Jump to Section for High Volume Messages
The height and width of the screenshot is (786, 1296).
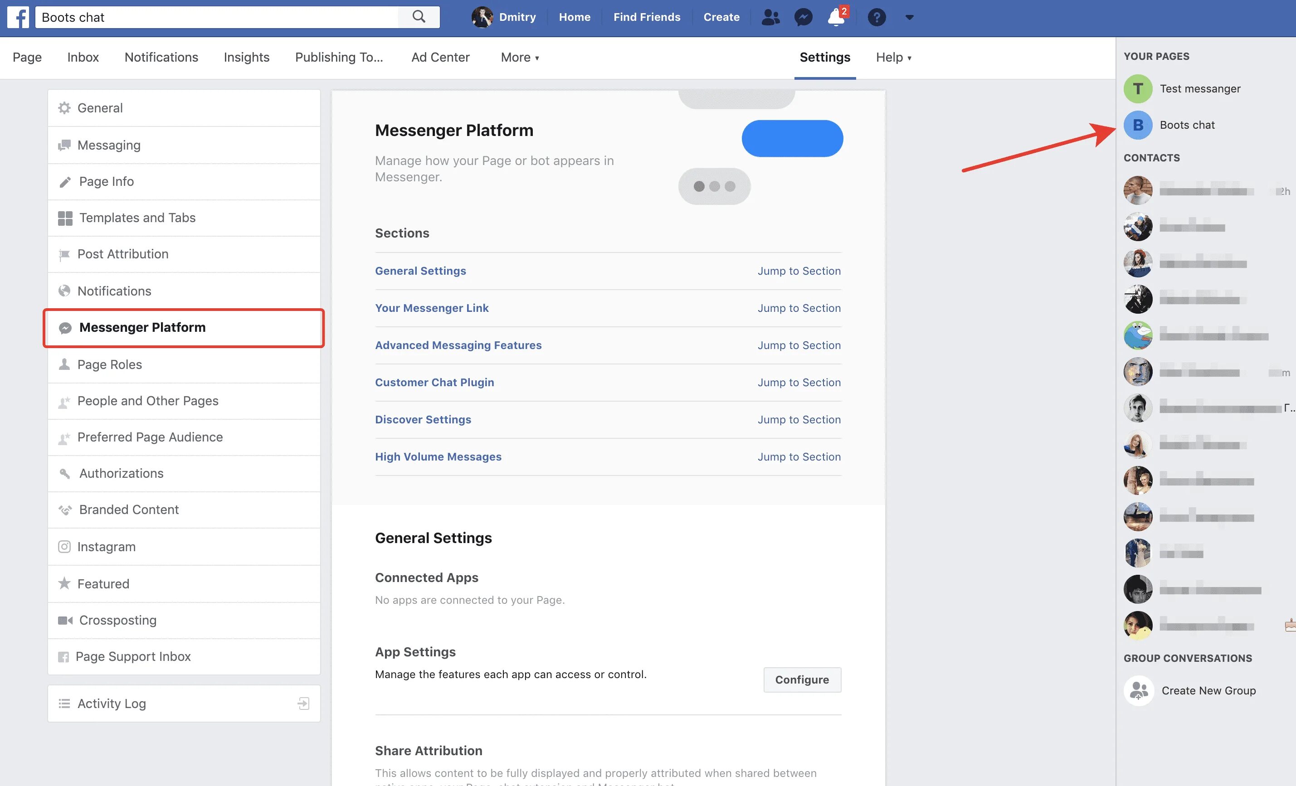pyautogui.click(x=799, y=457)
